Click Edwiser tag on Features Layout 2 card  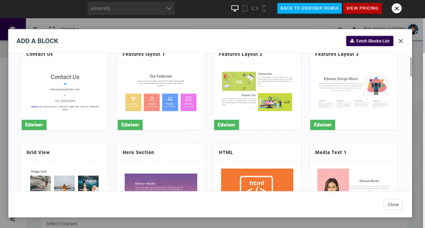pos(226,125)
